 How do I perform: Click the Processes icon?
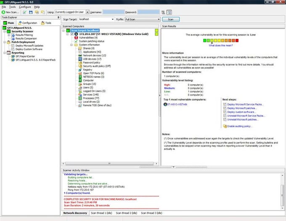click(80, 98)
